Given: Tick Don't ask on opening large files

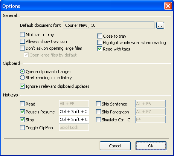Looking at the screenshot, I should click(x=22, y=48).
